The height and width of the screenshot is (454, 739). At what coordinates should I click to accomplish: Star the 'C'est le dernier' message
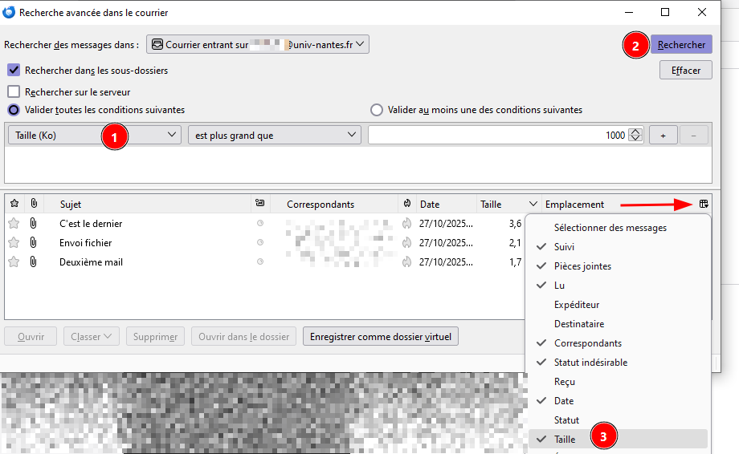(x=14, y=223)
